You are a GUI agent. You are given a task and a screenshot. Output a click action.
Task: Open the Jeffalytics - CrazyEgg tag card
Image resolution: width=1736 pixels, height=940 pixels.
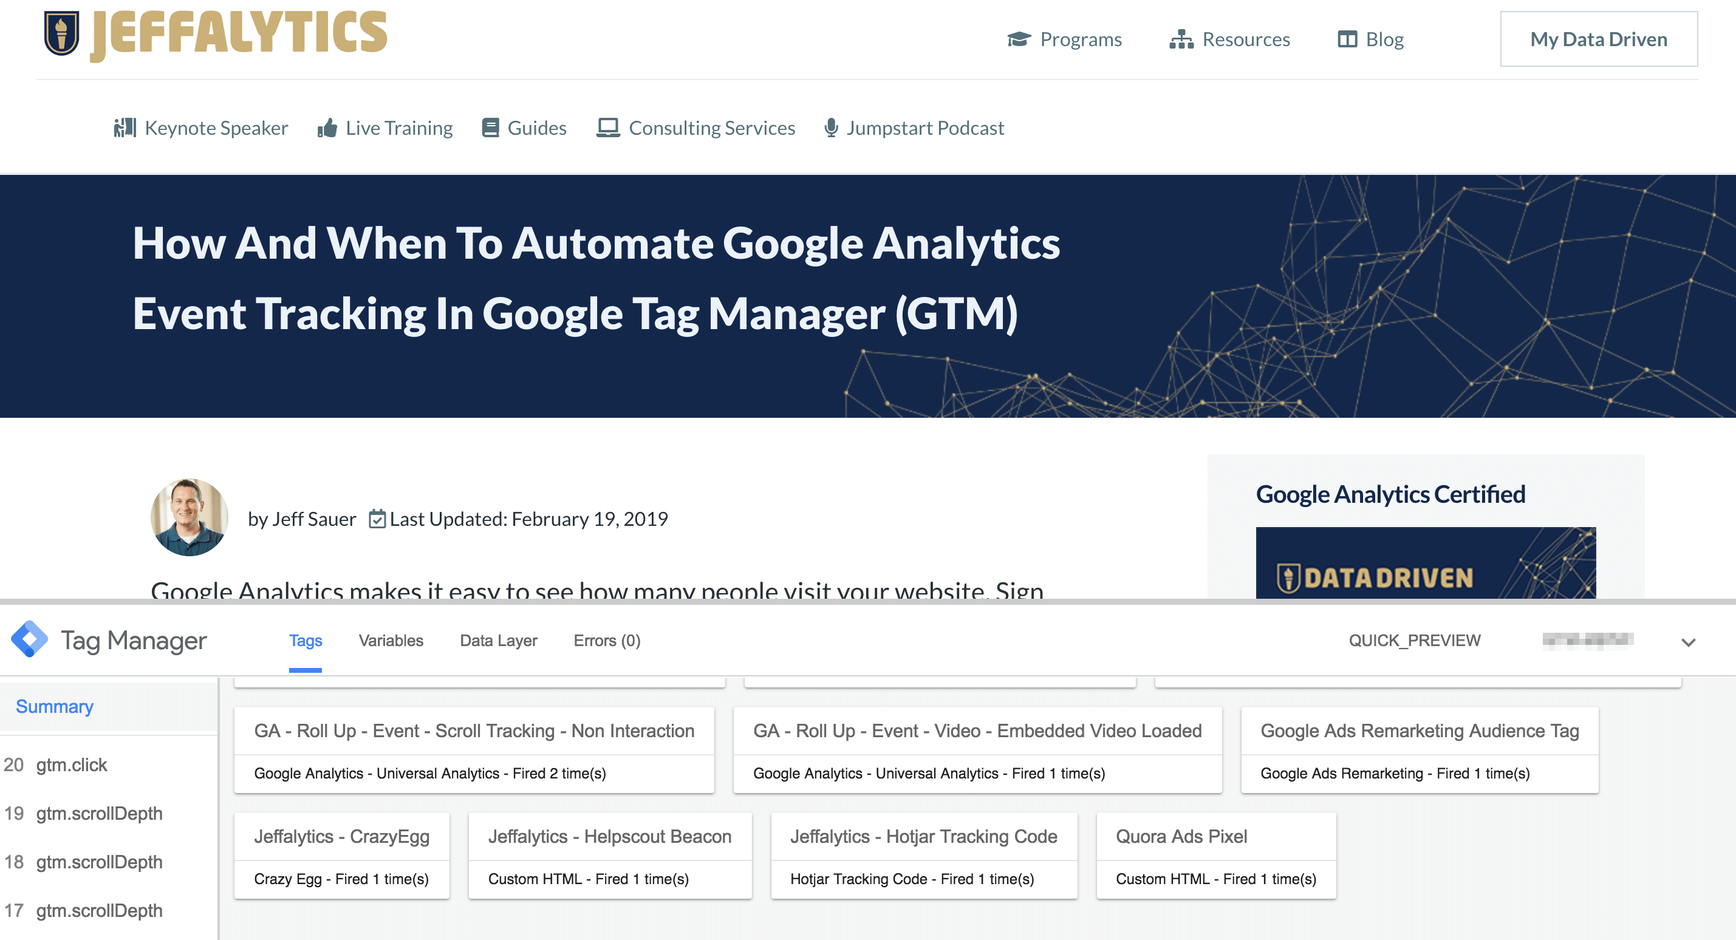click(x=342, y=856)
